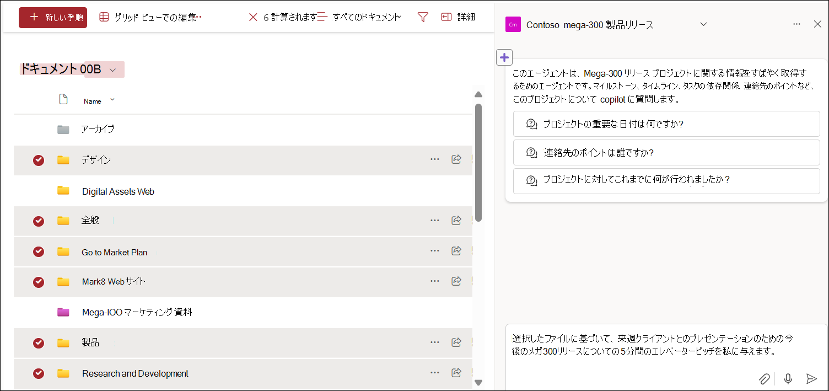Share the Research and Development folder

456,373
